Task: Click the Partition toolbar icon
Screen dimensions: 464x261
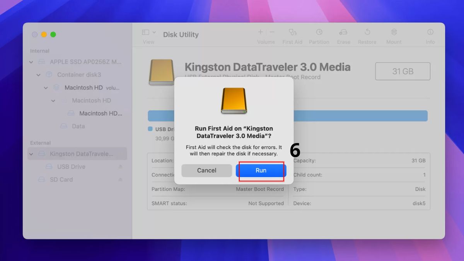Action: 319,32
